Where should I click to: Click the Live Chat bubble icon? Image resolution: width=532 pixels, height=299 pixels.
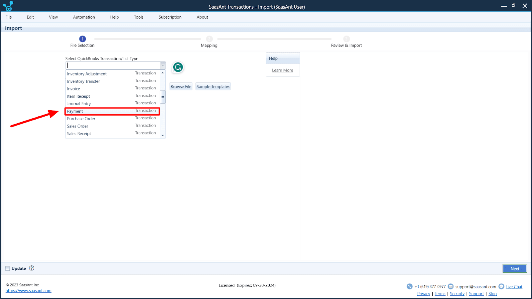[x=501, y=286]
